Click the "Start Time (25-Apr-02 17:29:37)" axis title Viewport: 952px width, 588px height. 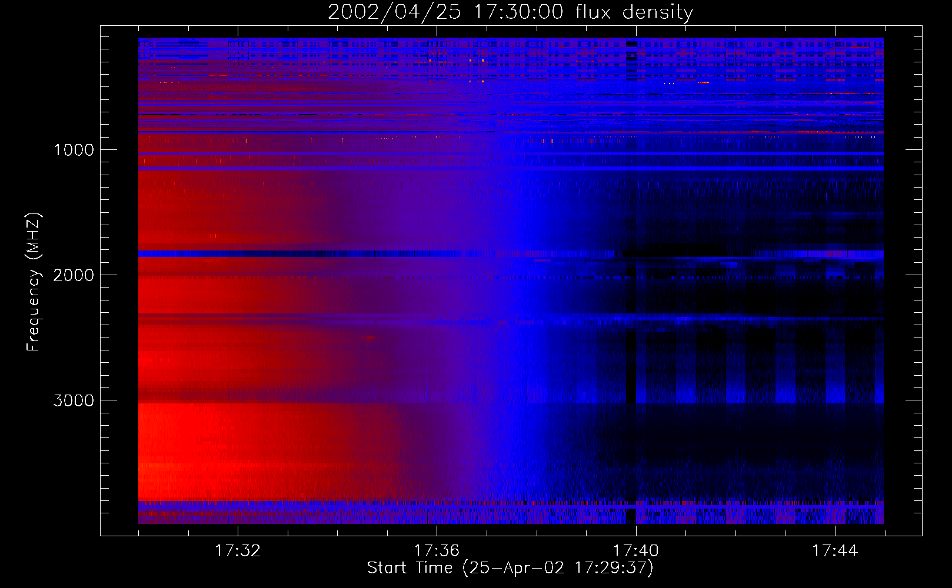click(510, 568)
